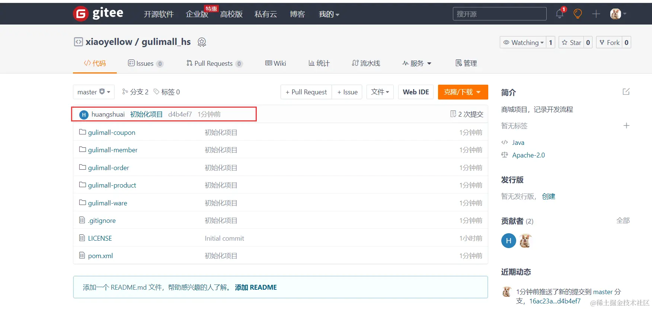This screenshot has height=309, width=652.
Task: Click 全部 to view all contributors
Action: point(623,221)
